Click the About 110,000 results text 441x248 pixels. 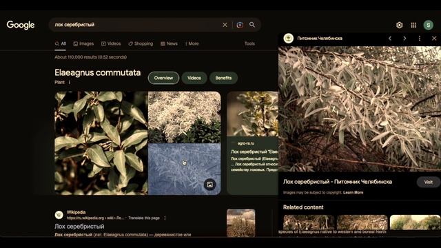click(90, 57)
